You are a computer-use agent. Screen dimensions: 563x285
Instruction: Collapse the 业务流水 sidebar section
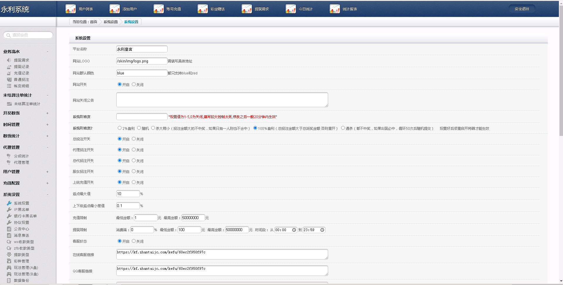click(47, 52)
